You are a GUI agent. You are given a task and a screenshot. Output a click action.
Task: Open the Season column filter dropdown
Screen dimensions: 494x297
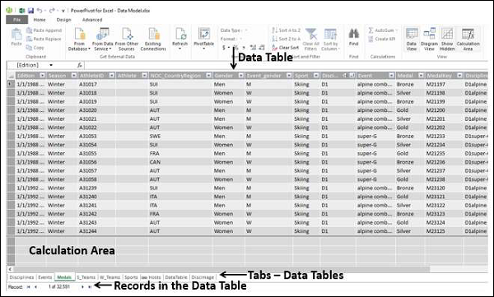[74, 75]
